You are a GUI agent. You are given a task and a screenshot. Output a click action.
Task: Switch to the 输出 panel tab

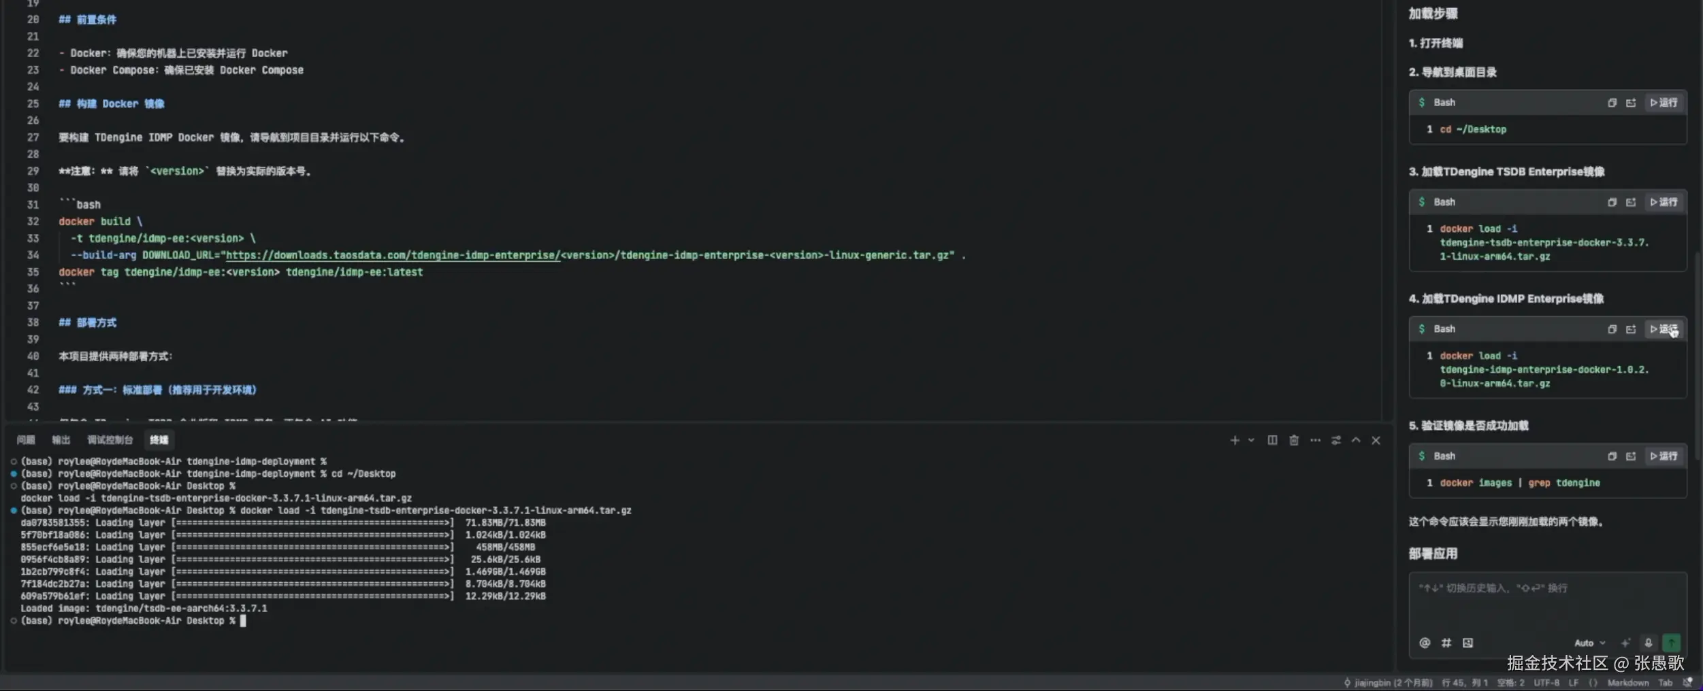pos(61,440)
